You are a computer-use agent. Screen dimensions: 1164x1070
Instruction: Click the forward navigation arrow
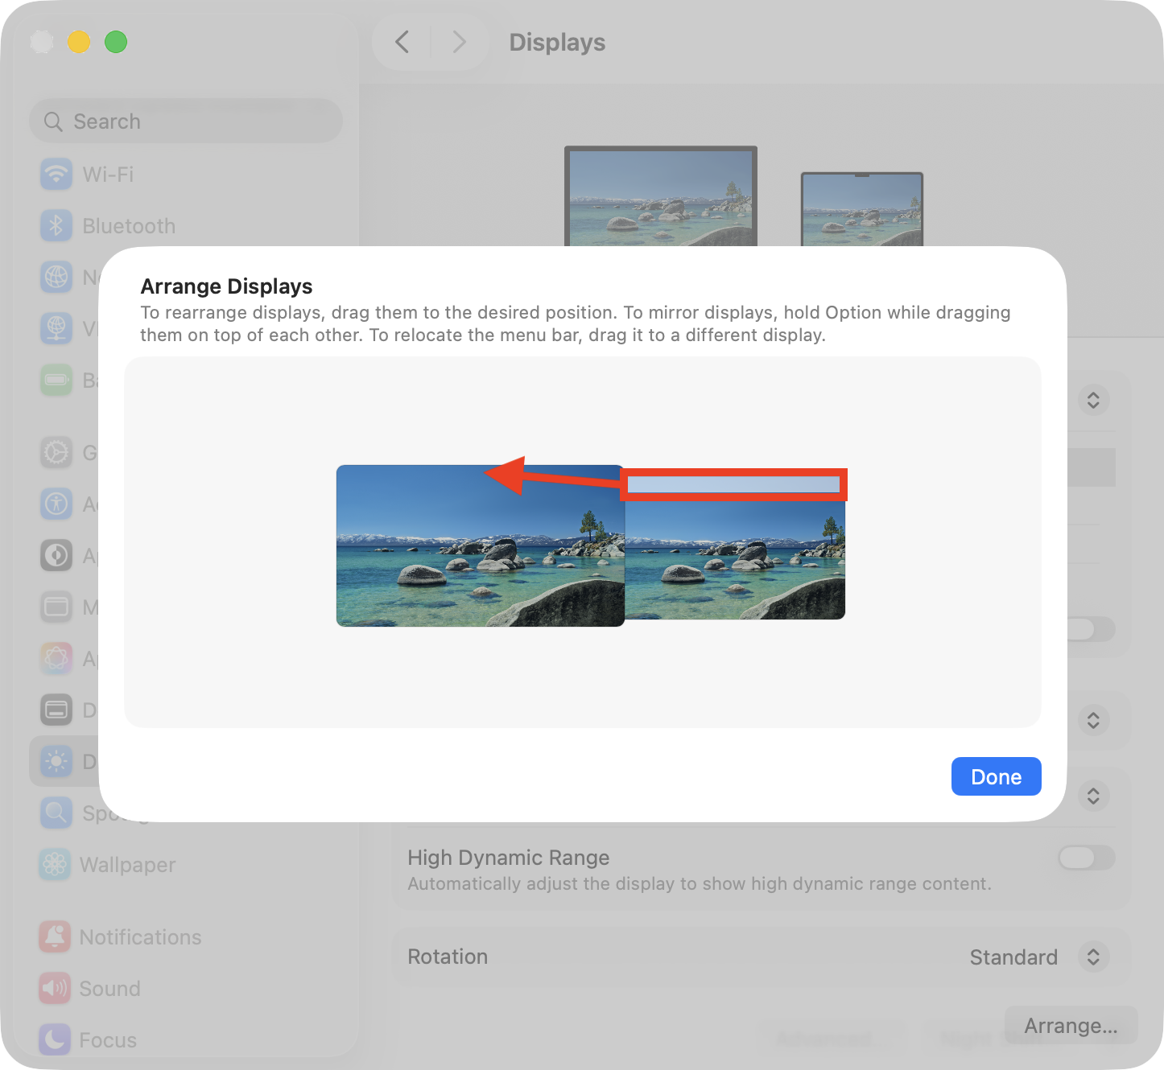click(x=459, y=42)
